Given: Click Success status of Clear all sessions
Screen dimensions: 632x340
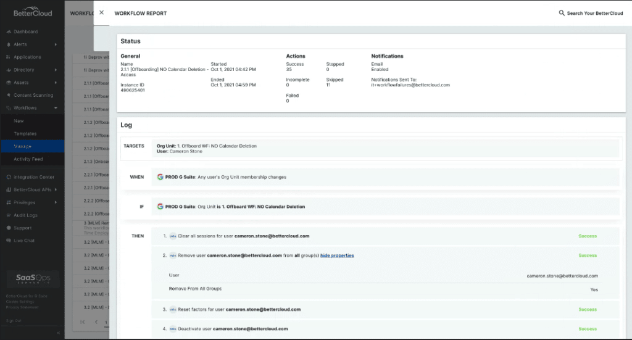Looking at the screenshot, I should (x=588, y=236).
